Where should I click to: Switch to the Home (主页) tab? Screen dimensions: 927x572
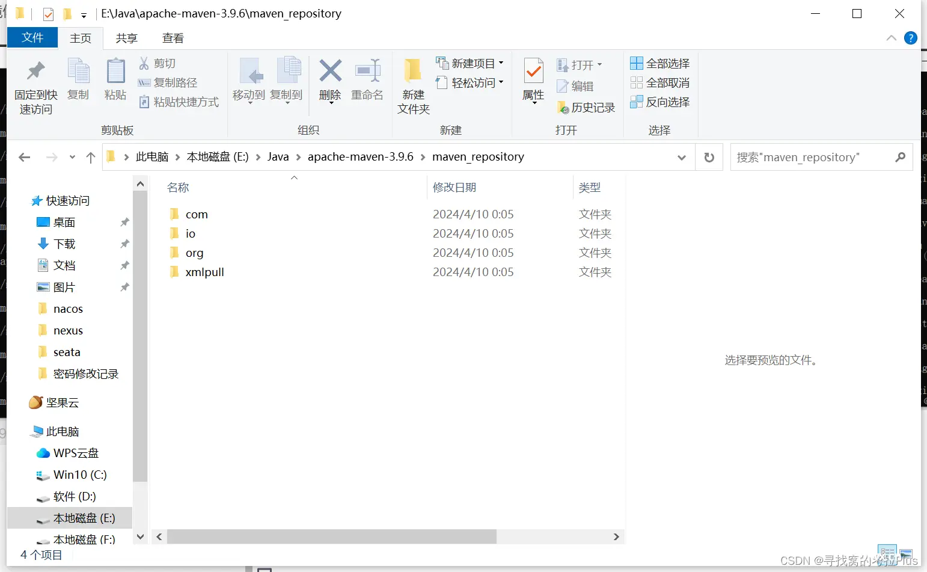point(81,38)
